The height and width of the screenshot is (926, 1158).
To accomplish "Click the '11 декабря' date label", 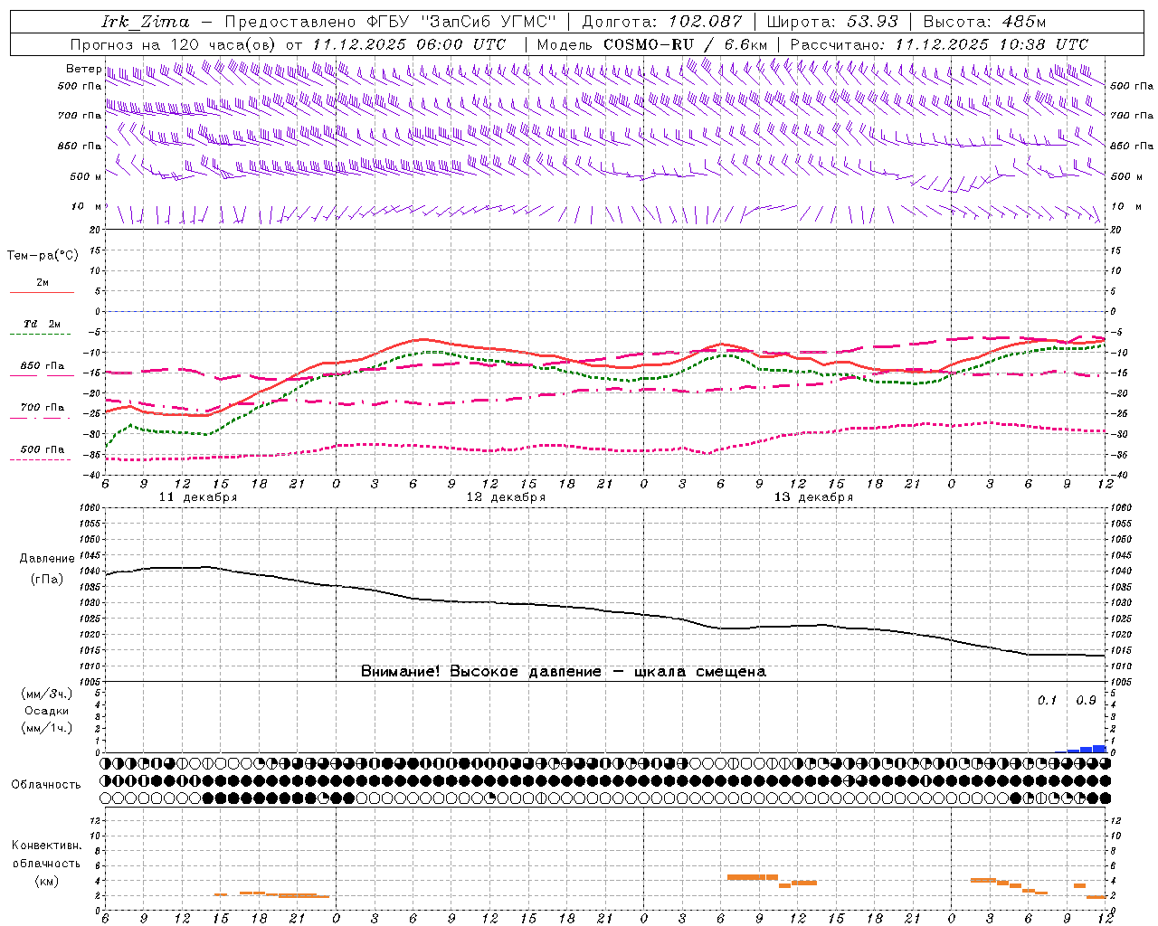I will pos(198,497).
